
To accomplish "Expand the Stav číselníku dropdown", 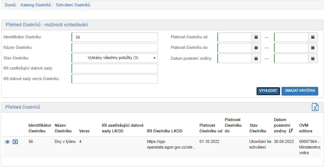I will pyautogui.click(x=115, y=58).
